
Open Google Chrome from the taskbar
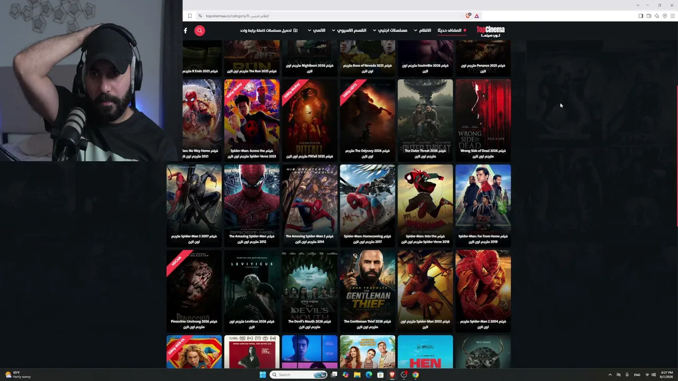(x=415, y=375)
